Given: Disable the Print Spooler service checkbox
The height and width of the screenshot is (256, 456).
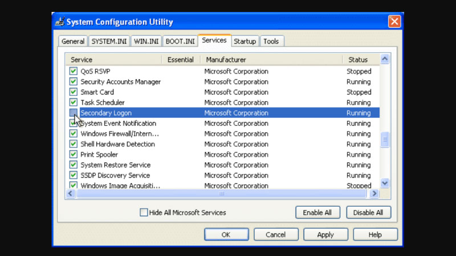Looking at the screenshot, I should tap(74, 155).
